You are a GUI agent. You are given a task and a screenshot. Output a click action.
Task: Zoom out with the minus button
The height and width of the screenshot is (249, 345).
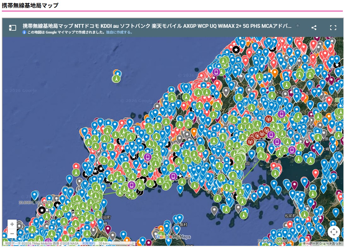click(12, 234)
